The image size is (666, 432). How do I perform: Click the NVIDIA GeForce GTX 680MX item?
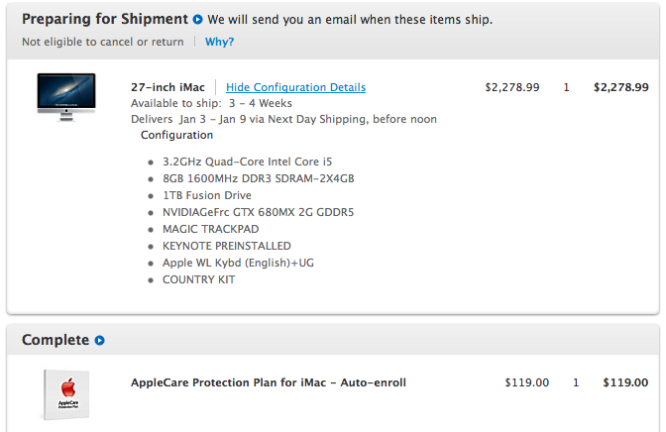click(x=258, y=212)
